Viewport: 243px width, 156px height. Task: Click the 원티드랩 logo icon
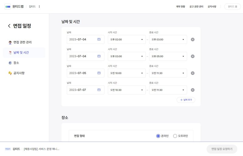[8, 7]
